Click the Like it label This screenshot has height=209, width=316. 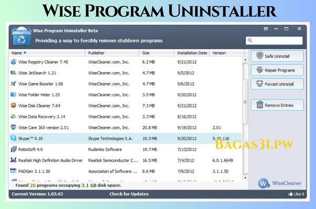[x=299, y=194]
